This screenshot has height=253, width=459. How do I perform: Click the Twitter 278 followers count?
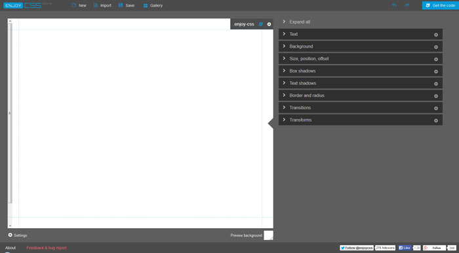tap(386, 248)
